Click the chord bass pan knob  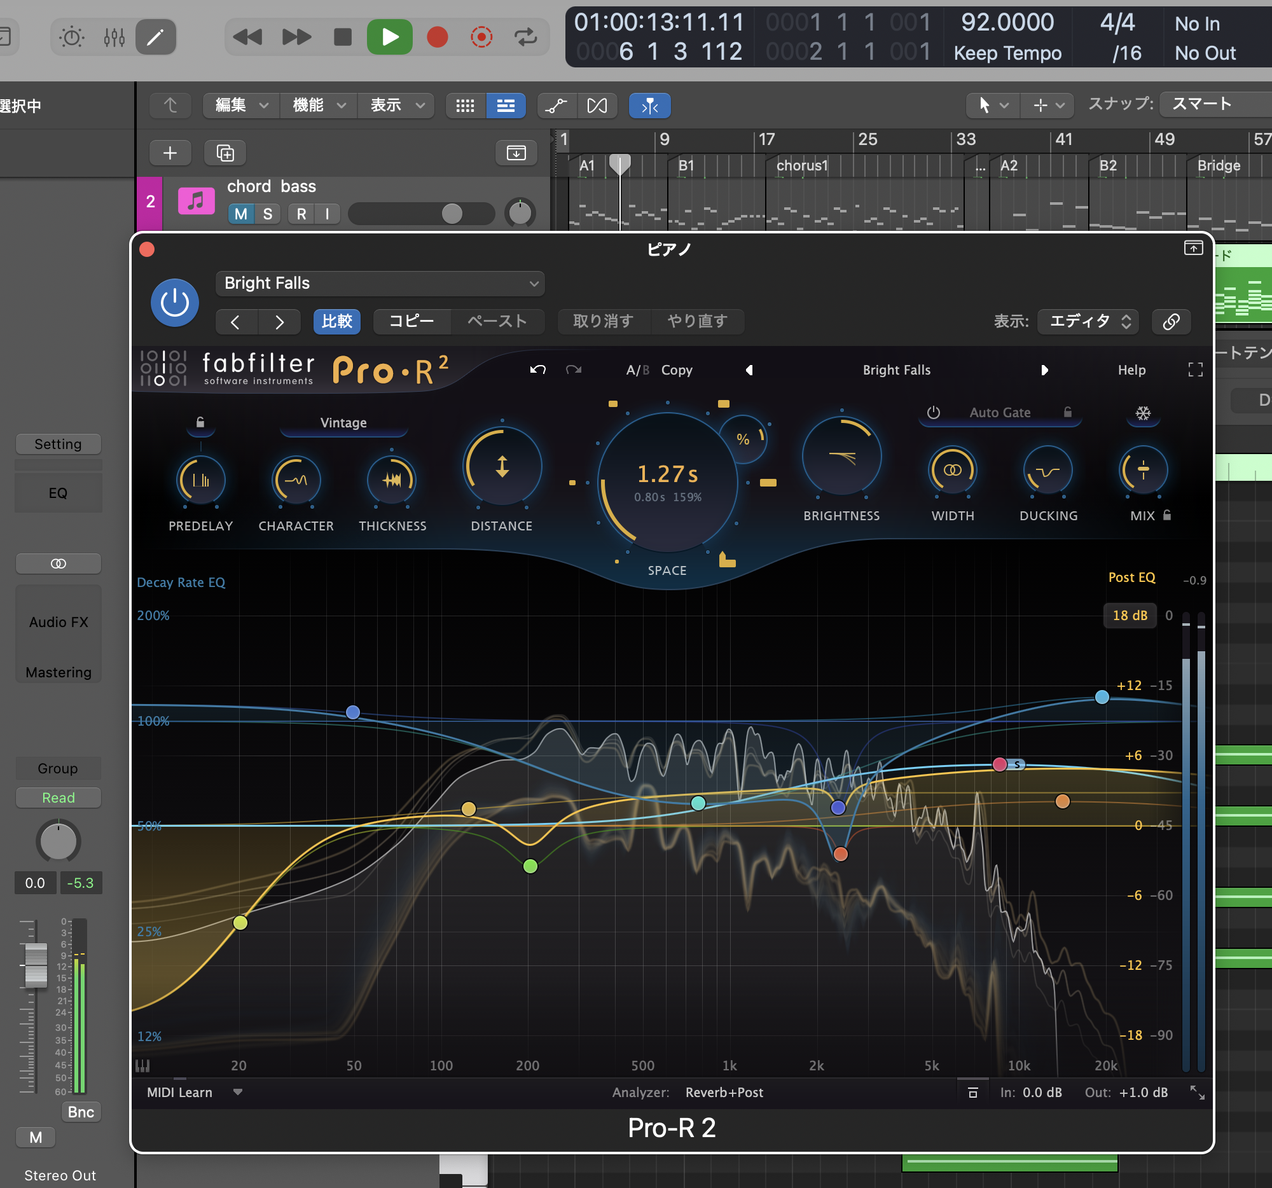520,213
